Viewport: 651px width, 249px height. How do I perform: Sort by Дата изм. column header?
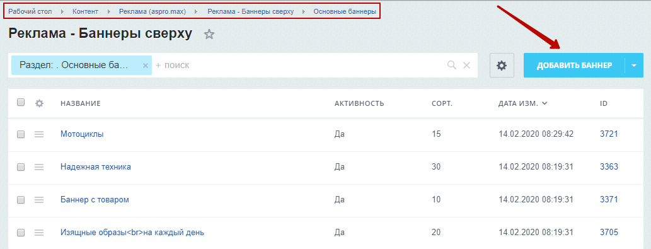[522, 103]
